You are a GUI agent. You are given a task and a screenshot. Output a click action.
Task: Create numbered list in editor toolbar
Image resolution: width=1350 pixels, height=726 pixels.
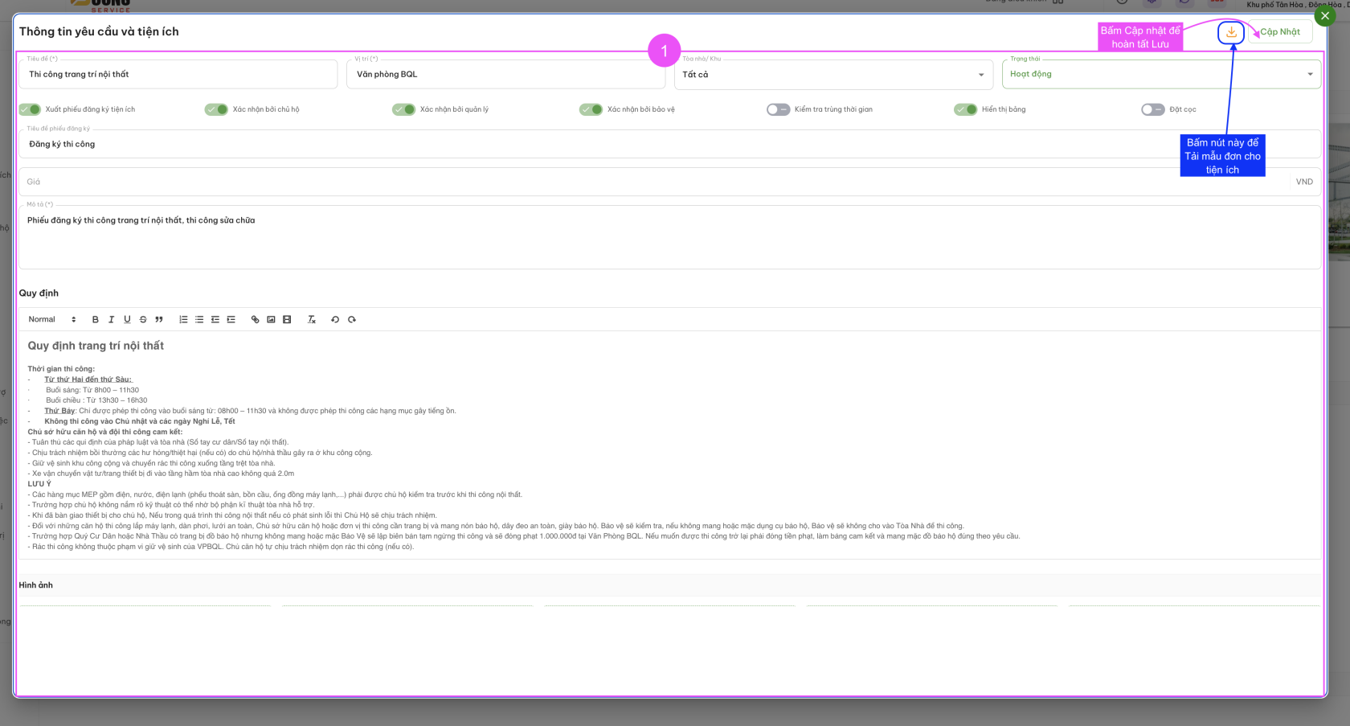(x=183, y=320)
